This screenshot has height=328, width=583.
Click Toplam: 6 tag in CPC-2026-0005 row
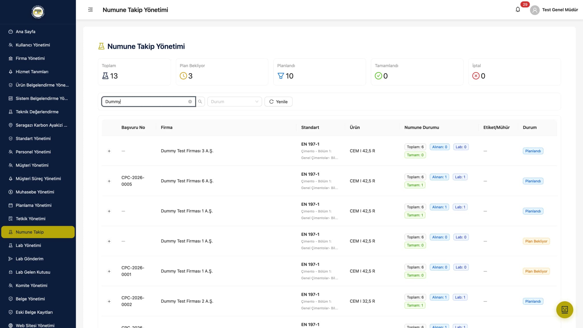point(415,177)
